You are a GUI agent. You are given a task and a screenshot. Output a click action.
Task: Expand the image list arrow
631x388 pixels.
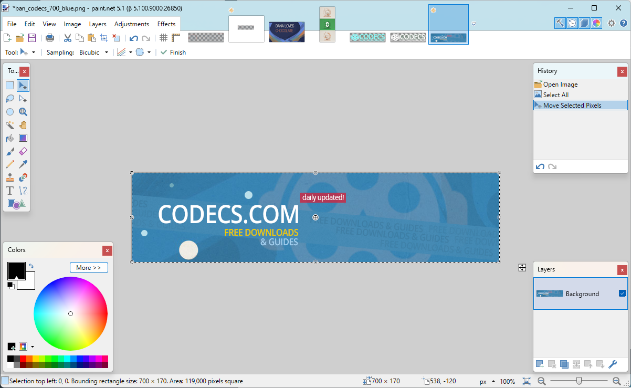[474, 24]
